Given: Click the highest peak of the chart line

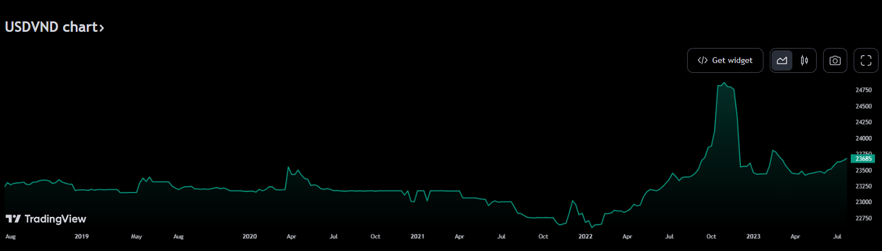Looking at the screenshot, I should (x=725, y=83).
